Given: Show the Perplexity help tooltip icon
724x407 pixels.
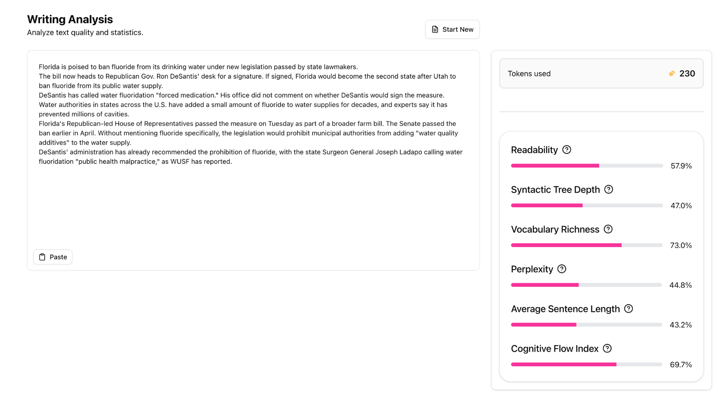Looking at the screenshot, I should click(x=561, y=269).
